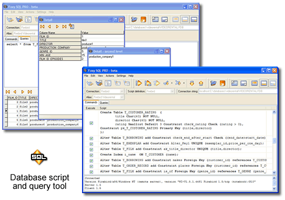The height and width of the screenshot is (200, 285).
Task: Open check-all icon dropdown arrow
Action: tap(172, 84)
